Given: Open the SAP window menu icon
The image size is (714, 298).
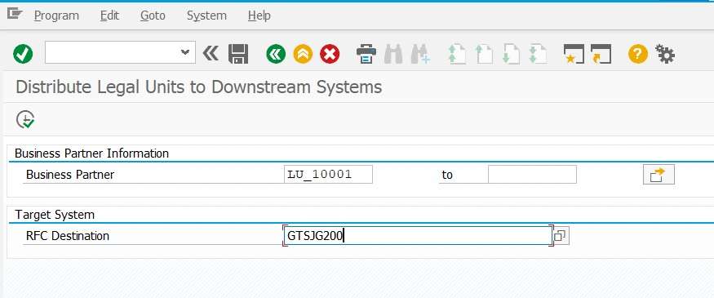Looking at the screenshot, I should pos(15,14).
